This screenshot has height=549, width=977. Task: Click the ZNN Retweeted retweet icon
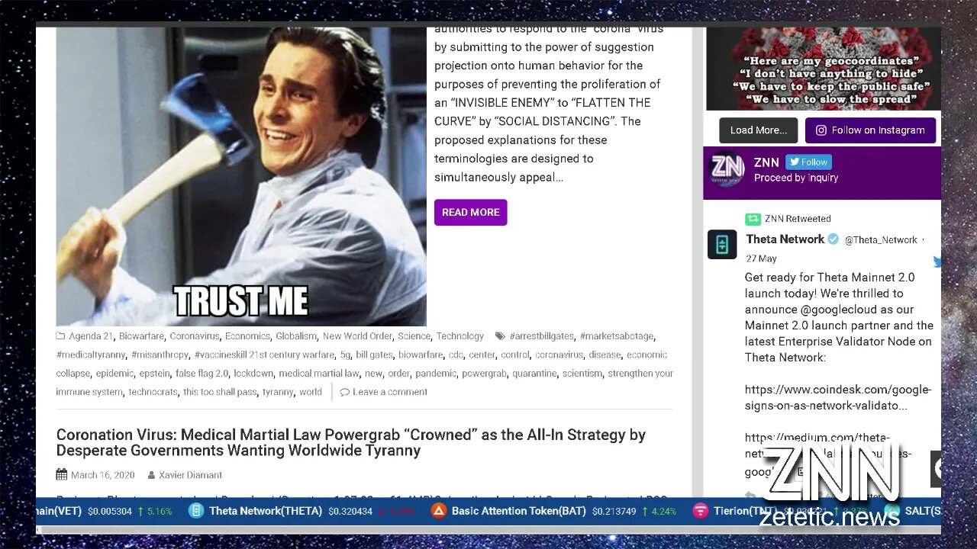753,219
